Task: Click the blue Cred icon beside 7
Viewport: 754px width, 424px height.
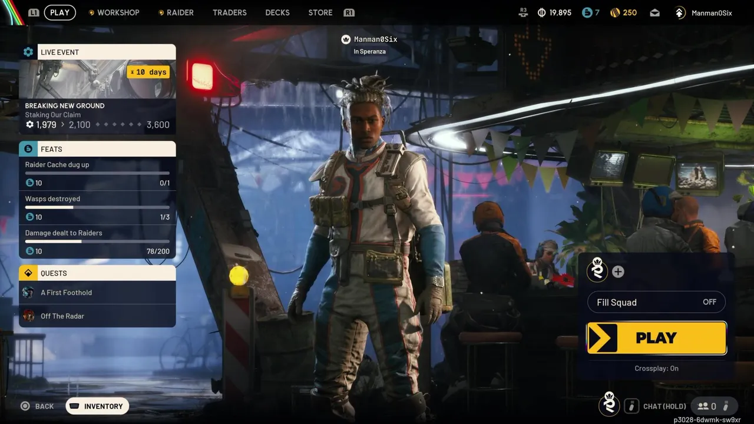Action: [586, 12]
